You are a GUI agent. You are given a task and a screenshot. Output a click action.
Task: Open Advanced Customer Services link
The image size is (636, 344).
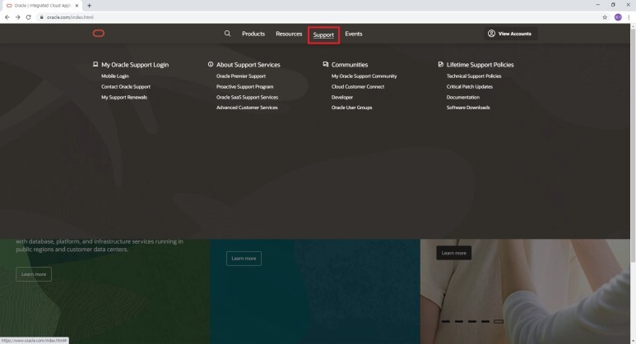247,108
